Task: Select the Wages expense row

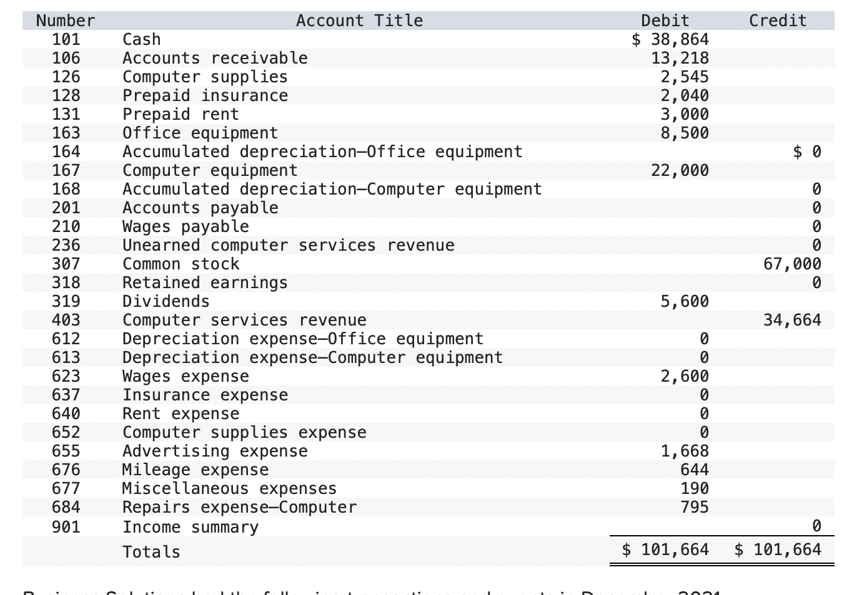Action: coord(186,376)
